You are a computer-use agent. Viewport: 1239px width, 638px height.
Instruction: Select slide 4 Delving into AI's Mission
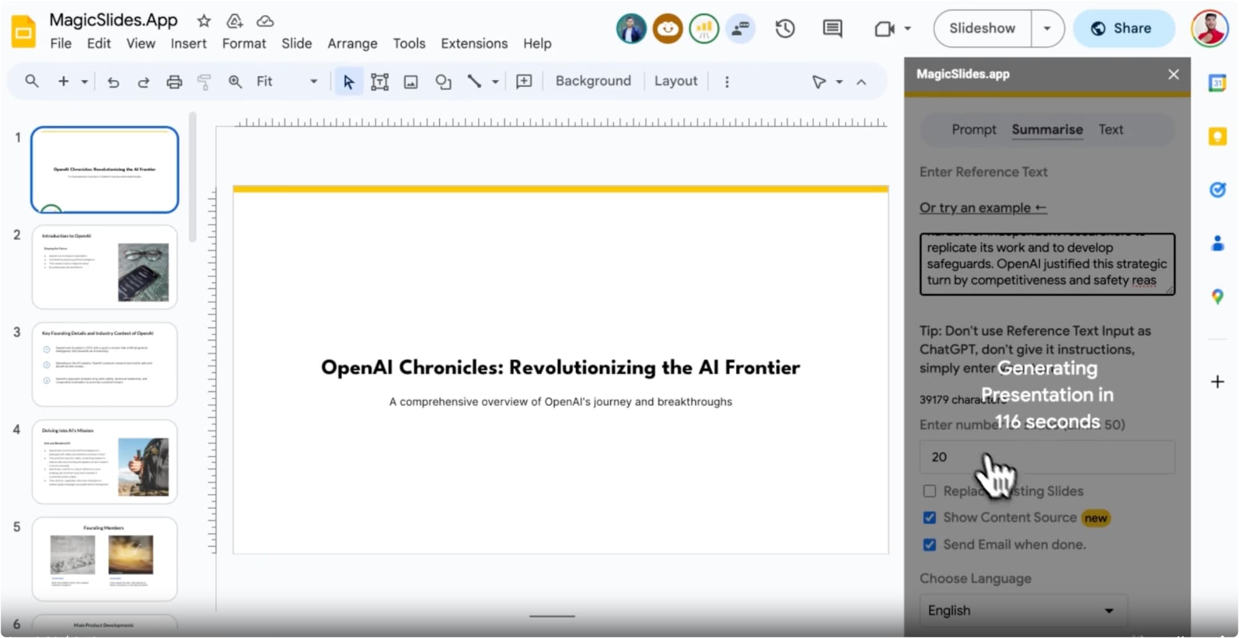click(x=104, y=461)
